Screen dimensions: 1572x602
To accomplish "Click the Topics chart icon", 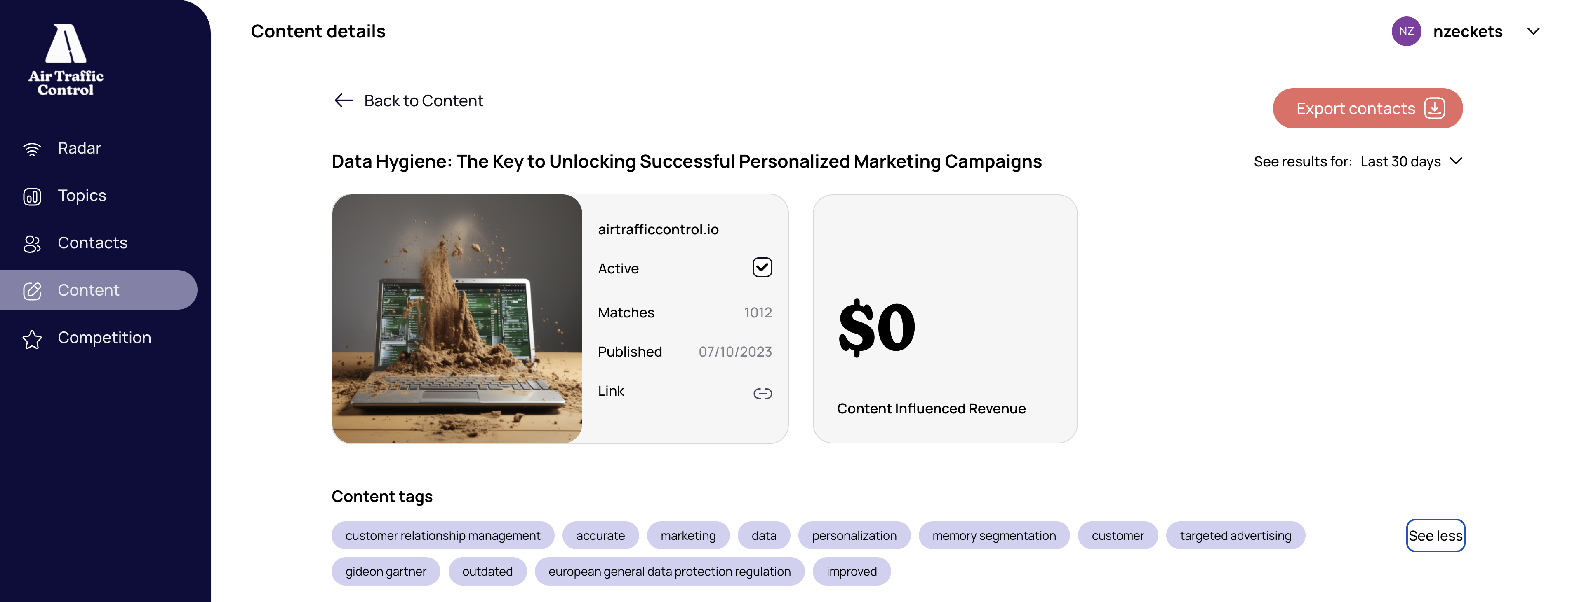I will [x=32, y=196].
